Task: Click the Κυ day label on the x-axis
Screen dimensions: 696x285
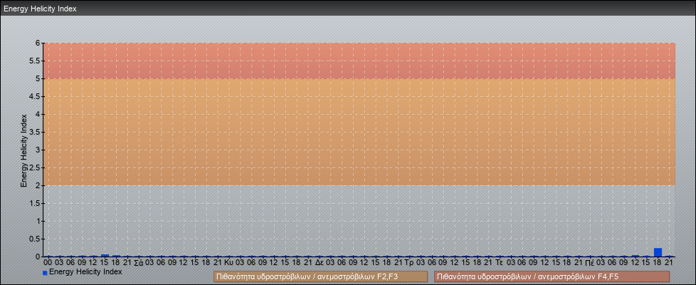Action: (x=228, y=263)
